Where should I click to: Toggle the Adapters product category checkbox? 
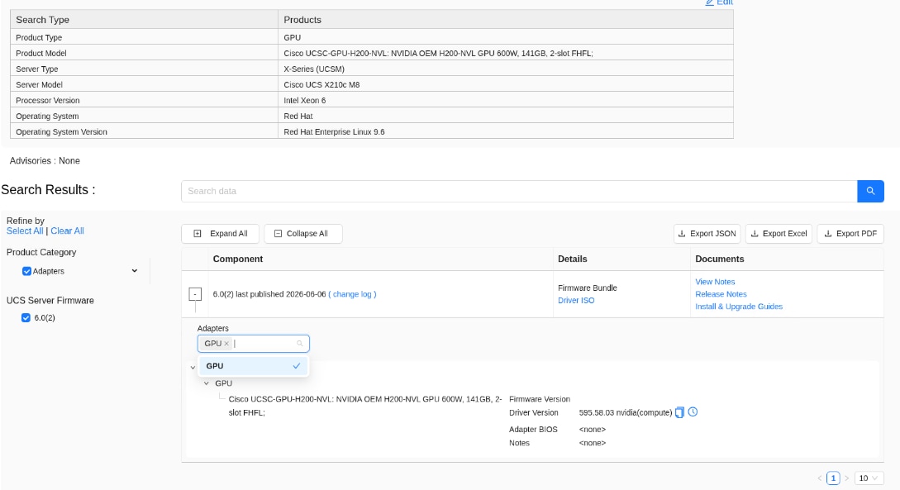[26, 271]
